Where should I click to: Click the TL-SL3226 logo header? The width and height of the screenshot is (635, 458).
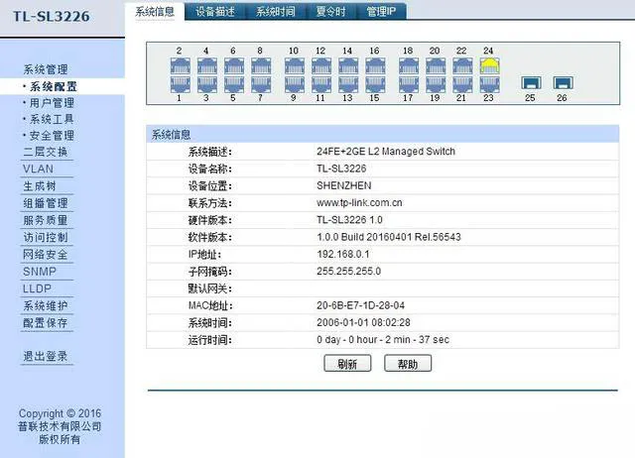(52, 16)
